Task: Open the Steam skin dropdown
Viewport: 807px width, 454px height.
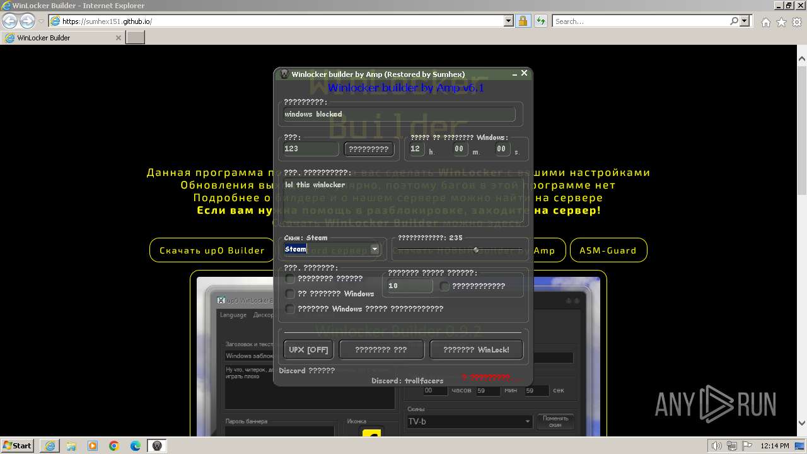Action: 374,249
